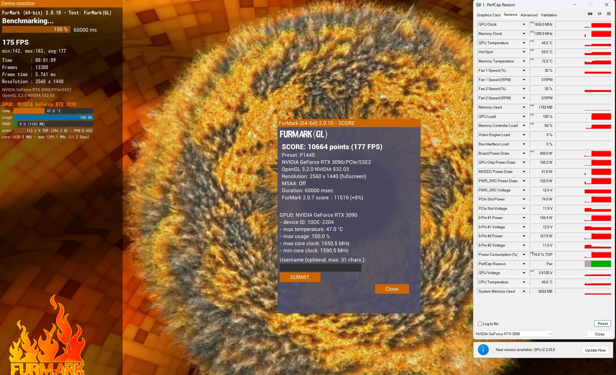Click the VRAM 5 % (1183 MB) bar
The image size is (616, 375).
tap(53, 124)
